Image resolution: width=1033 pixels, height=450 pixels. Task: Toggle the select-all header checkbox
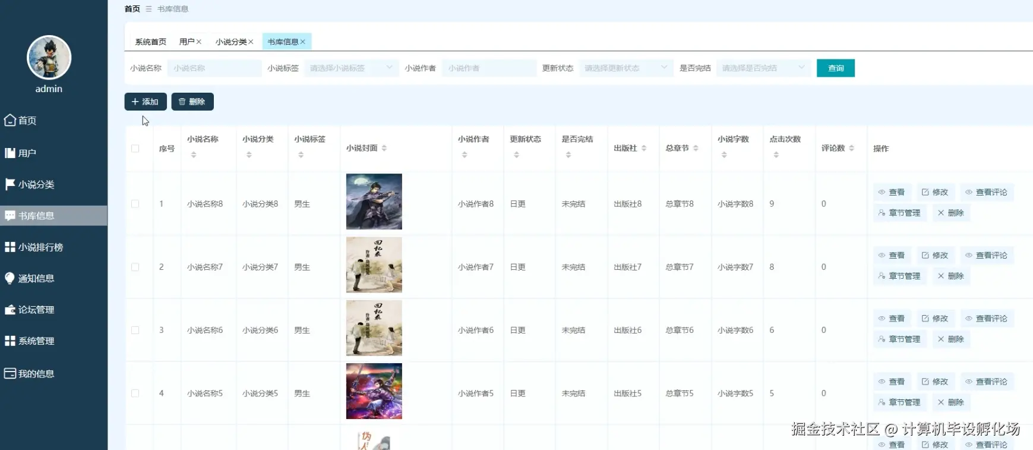pyautogui.click(x=135, y=149)
